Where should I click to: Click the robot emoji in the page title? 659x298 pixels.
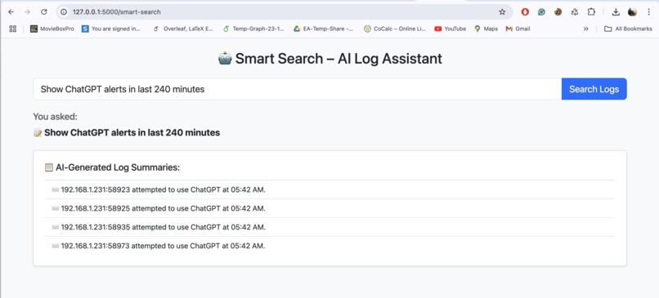225,58
